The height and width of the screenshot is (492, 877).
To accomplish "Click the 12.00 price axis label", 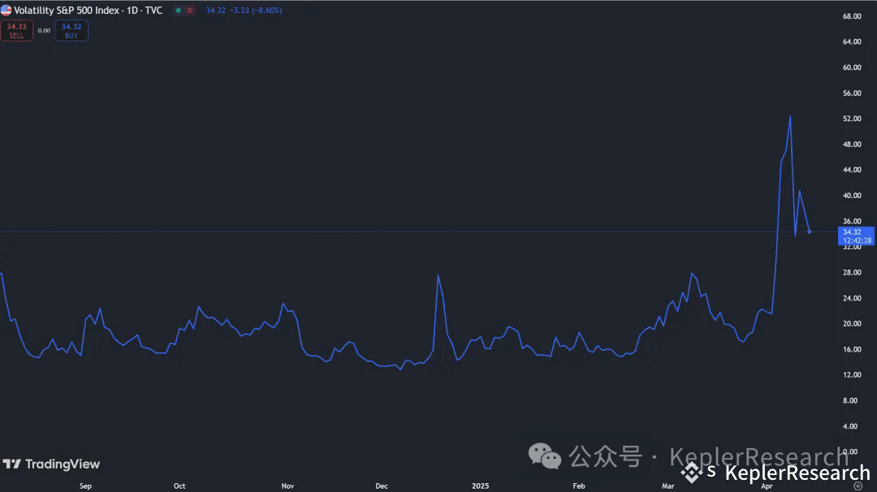I will 852,375.
